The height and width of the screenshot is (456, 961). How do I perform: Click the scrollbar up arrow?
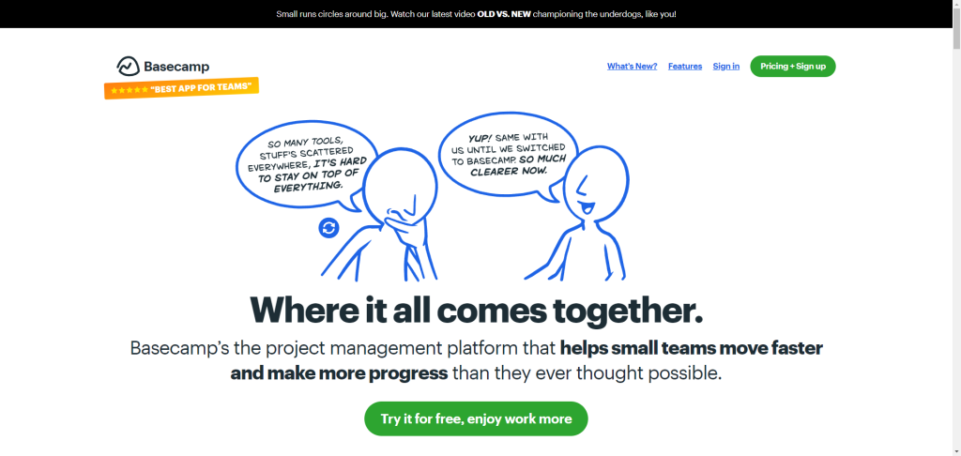point(956,5)
